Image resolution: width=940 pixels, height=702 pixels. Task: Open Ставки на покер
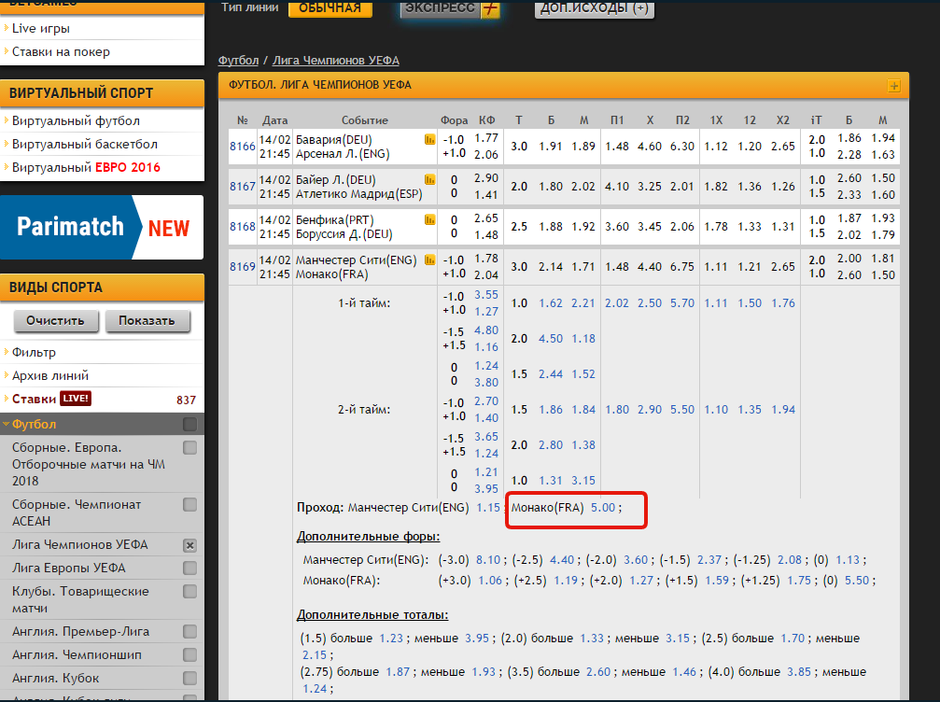point(62,52)
